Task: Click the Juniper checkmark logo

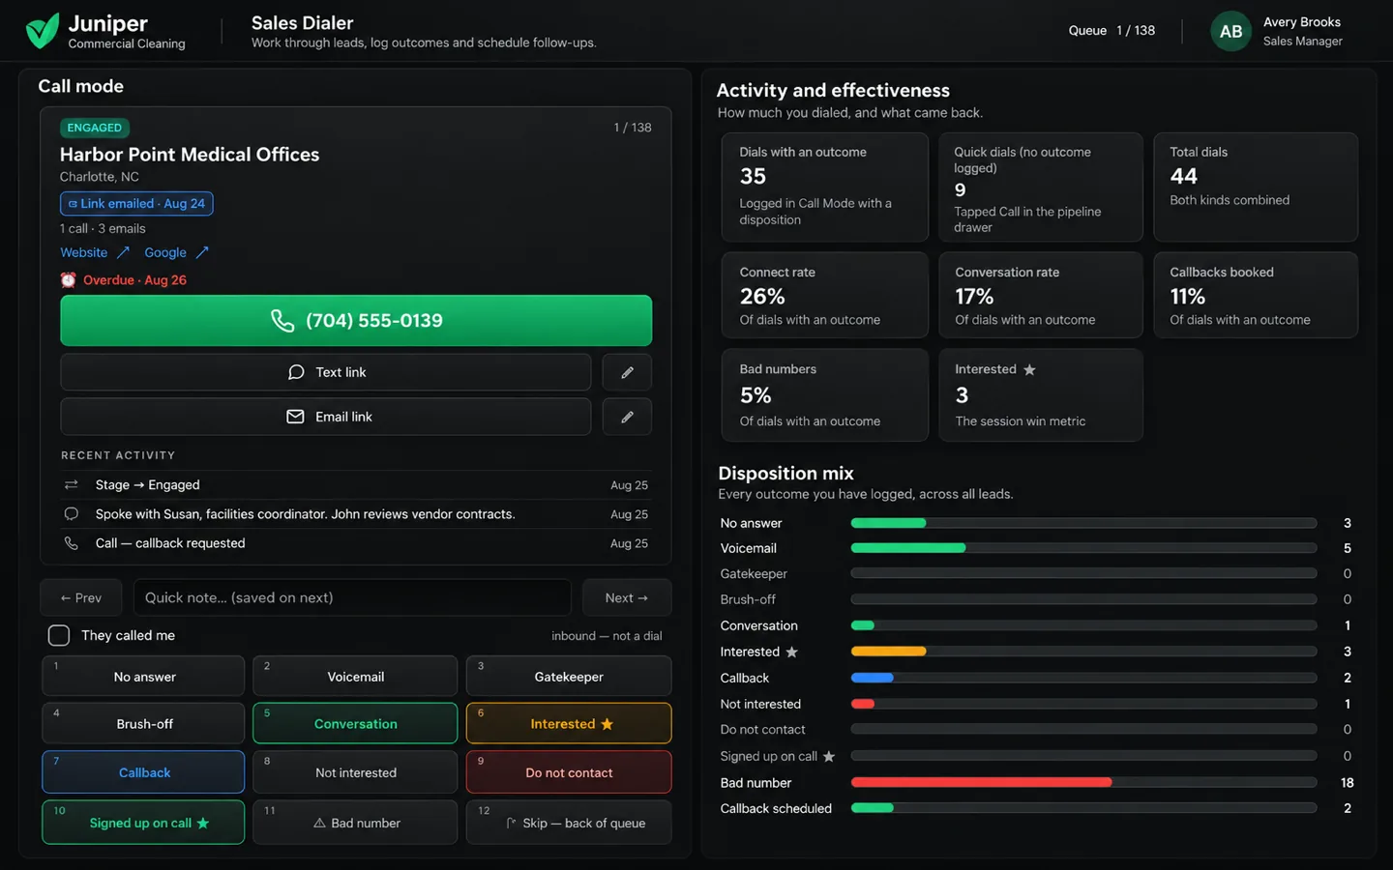Action: [43, 31]
